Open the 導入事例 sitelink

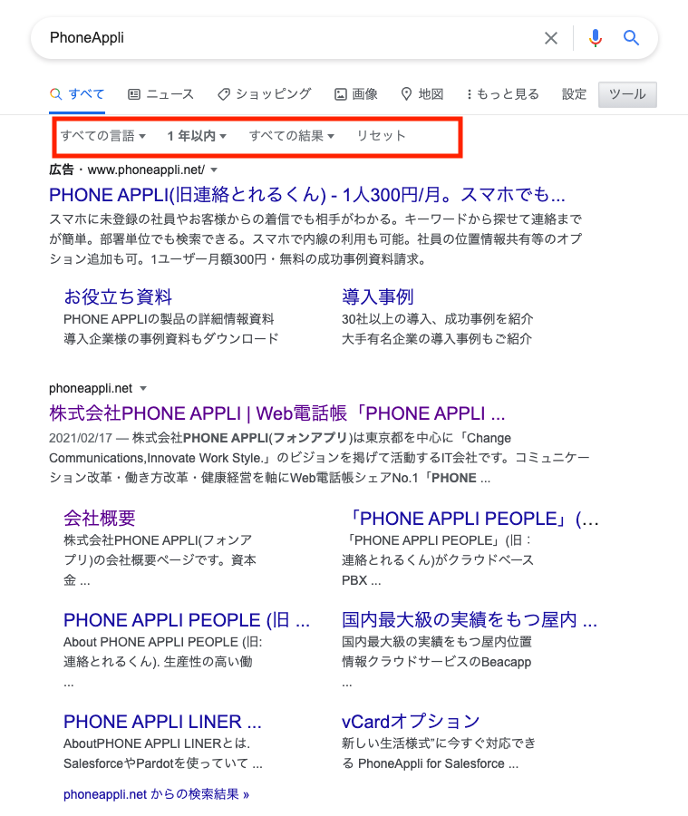click(378, 296)
